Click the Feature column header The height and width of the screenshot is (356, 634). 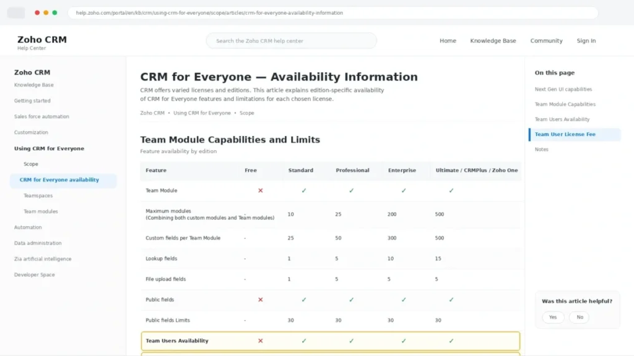pyautogui.click(x=156, y=171)
